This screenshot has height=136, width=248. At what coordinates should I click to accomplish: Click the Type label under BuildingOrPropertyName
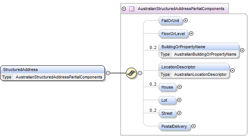click(x=165, y=54)
